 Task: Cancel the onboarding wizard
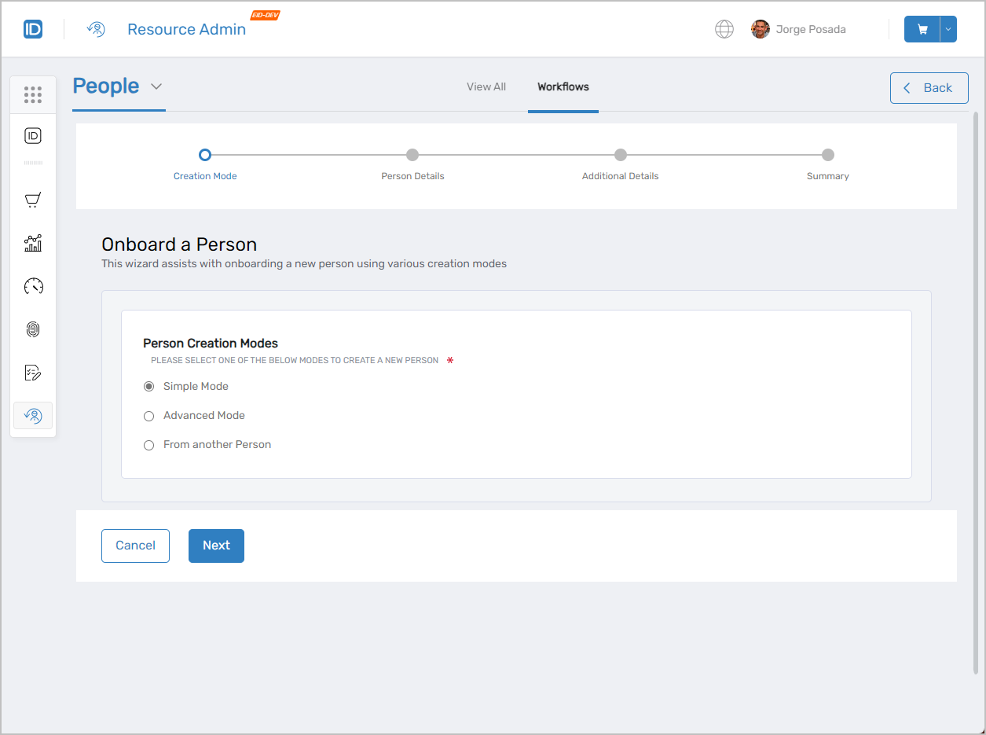(x=135, y=546)
